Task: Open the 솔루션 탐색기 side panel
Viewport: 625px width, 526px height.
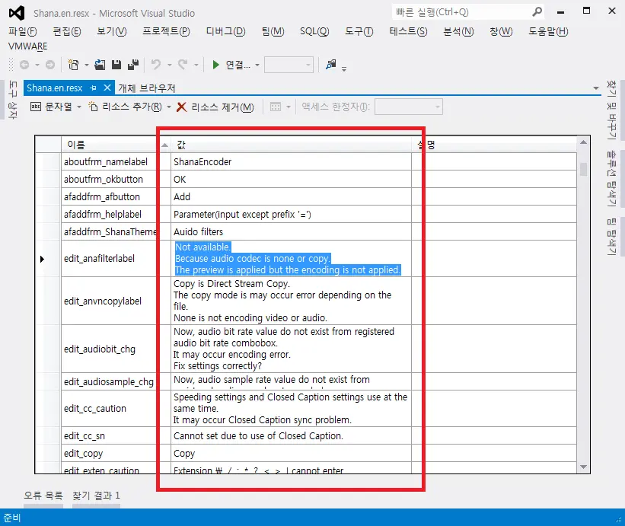Action: 611,178
